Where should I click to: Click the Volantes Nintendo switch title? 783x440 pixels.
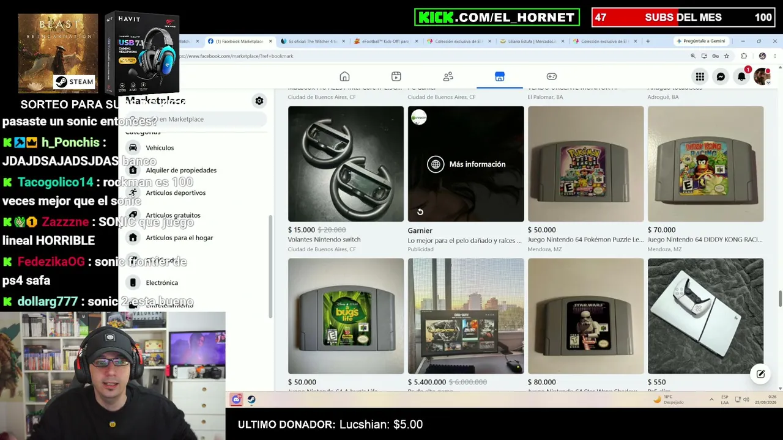pyautogui.click(x=324, y=240)
